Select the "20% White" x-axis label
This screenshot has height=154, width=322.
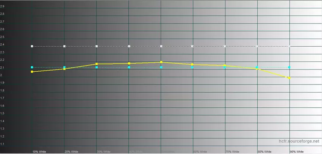(72, 151)
